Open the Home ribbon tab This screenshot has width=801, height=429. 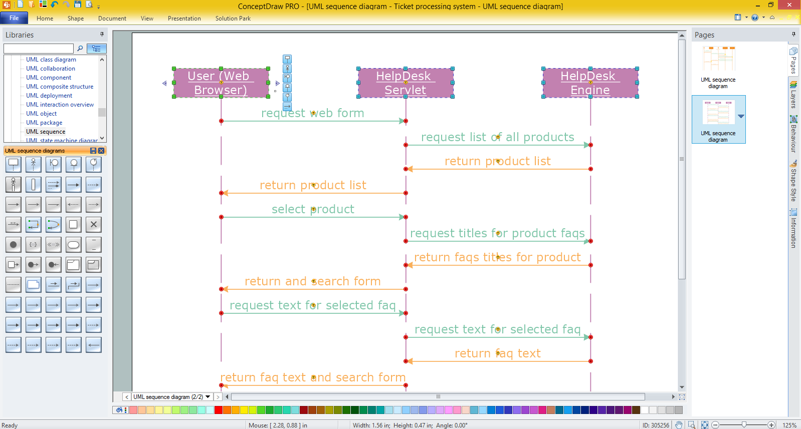pyautogui.click(x=45, y=19)
